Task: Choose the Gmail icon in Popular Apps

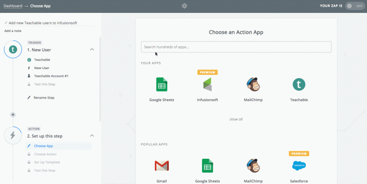Action: [162, 165]
